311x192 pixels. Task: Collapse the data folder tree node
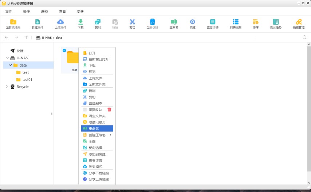point(10,65)
